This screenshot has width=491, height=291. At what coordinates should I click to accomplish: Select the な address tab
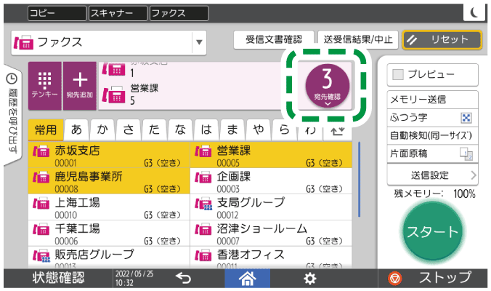tap(181, 129)
